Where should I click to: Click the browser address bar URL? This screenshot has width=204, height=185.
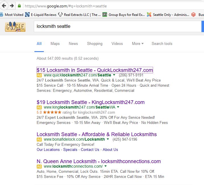[x=66, y=6]
